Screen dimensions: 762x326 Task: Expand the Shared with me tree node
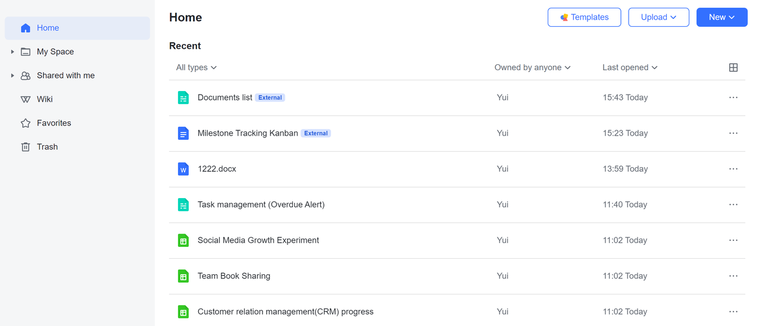pos(13,76)
